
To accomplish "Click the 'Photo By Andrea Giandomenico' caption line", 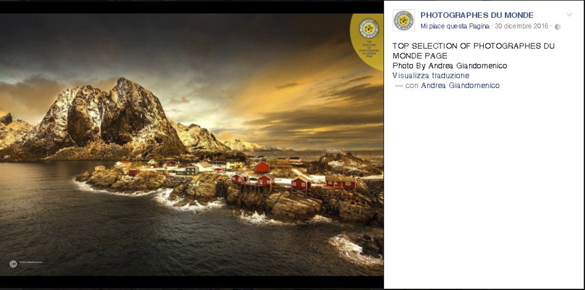I will (x=450, y=66).
